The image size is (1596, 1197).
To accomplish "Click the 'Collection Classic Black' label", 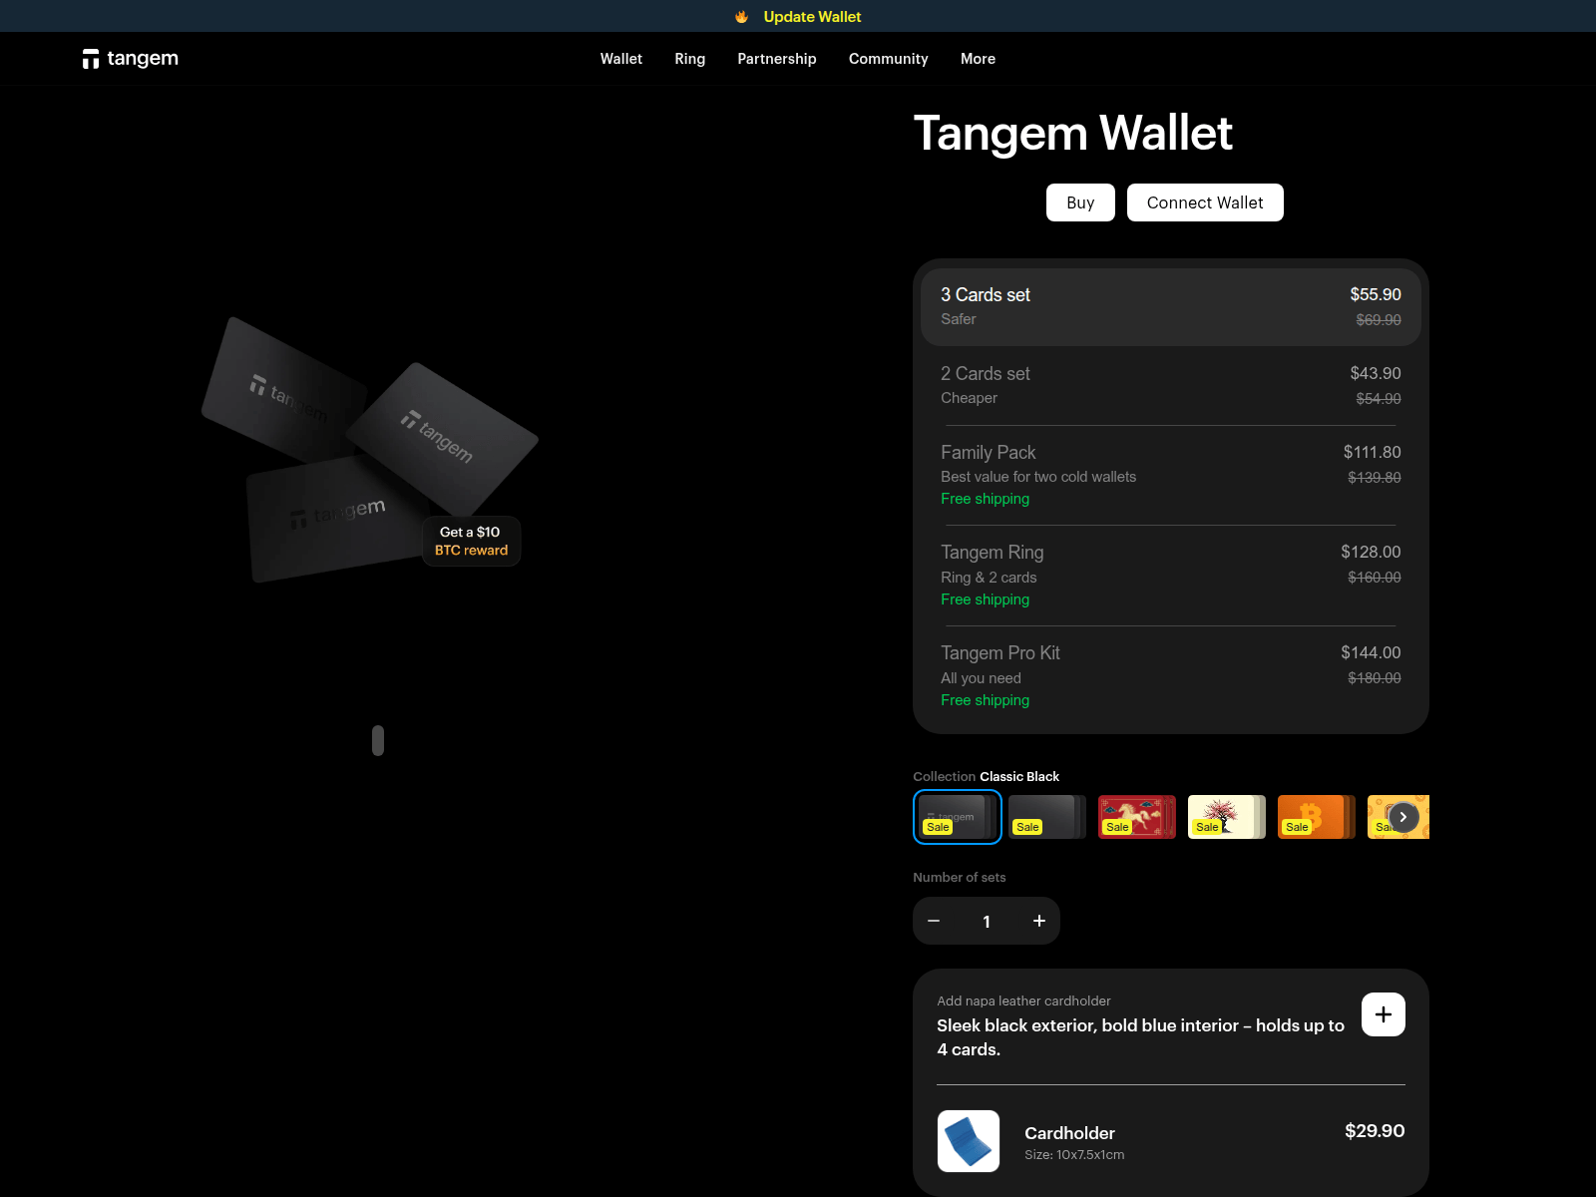I will [x=987, y=777].
